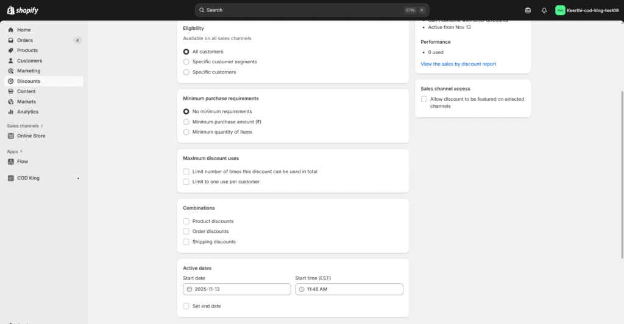Check the Set end date checkbox
The height and width of the screenshot is (324, 624).
(186, 306)
